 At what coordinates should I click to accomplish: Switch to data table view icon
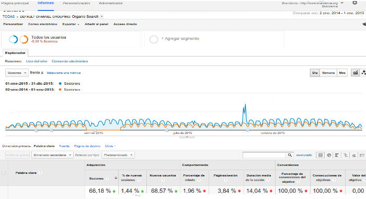[321, 155]
